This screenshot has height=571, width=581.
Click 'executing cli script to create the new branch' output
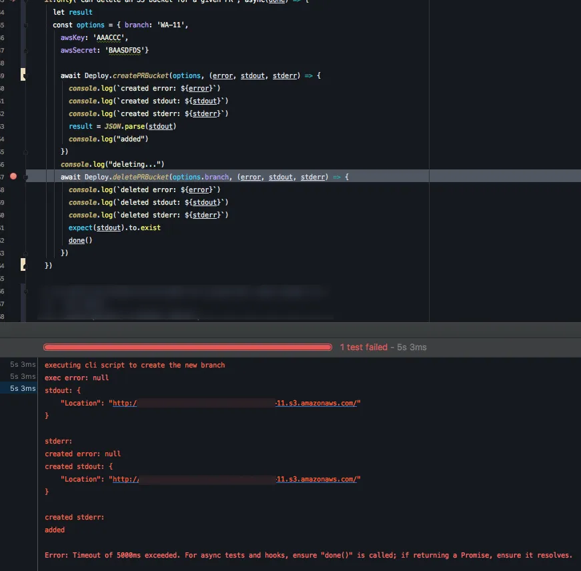pyautogui.click(x=135, y=365)
